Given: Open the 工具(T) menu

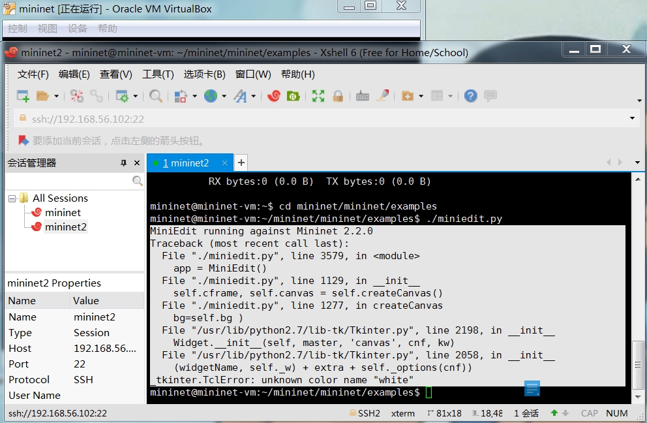Looking at the screenshot, I should [x=158, y=74].
